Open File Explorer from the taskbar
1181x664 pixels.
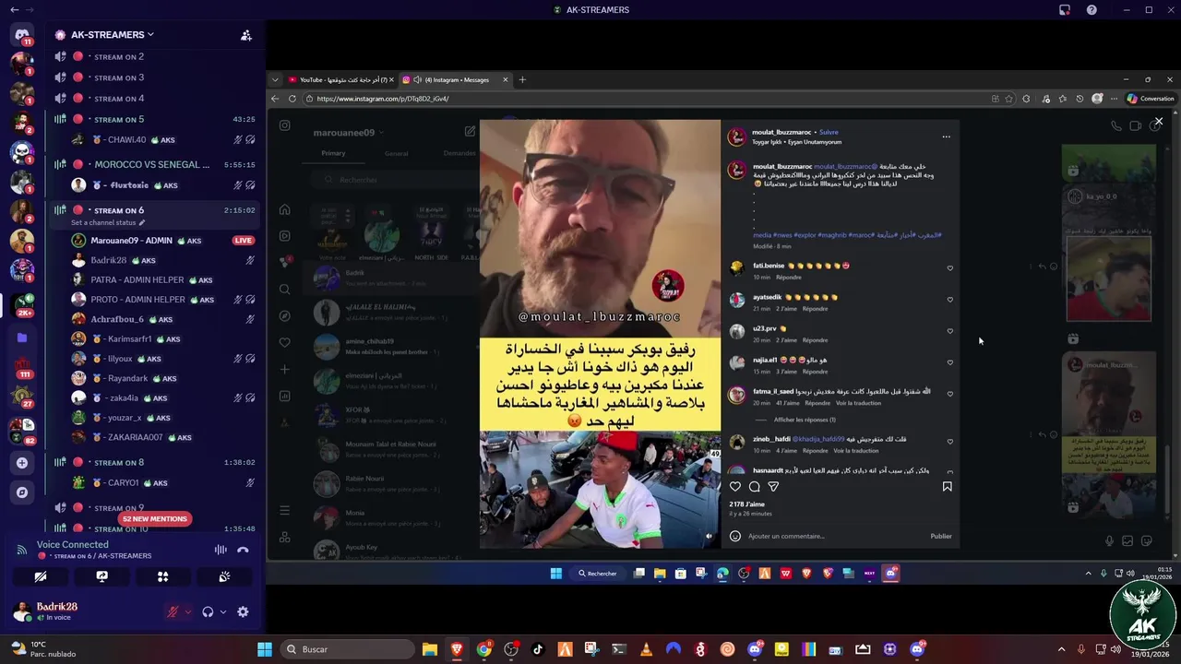(429, 649)
